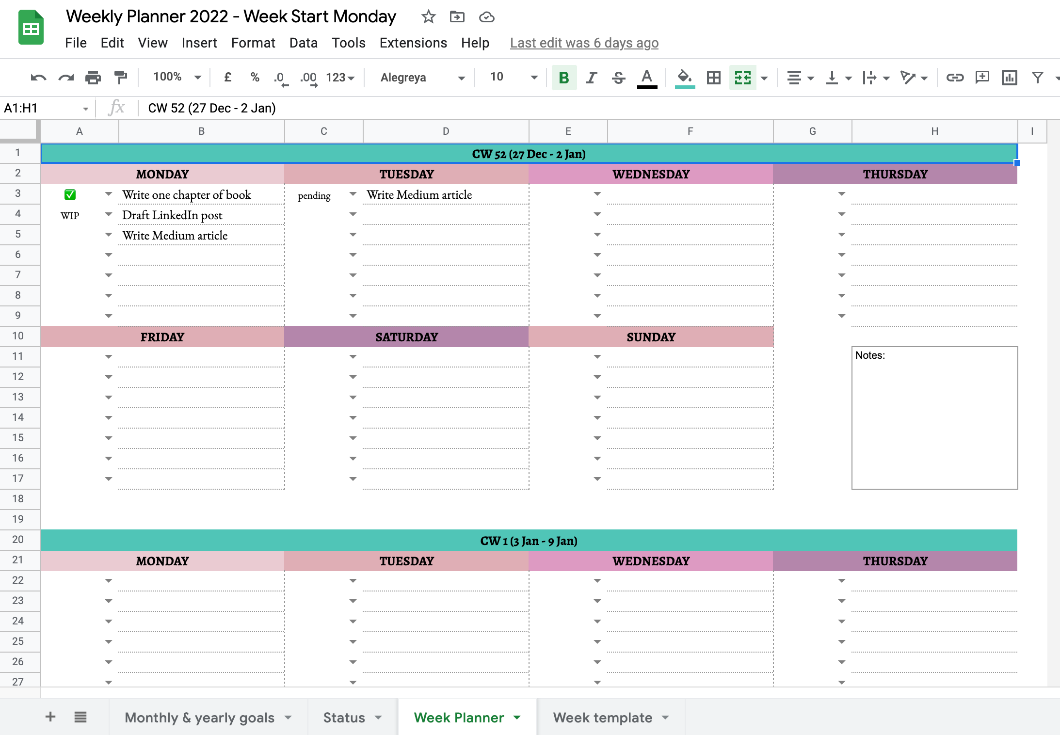Viewport: 1060px width, 735px height.
Task: Open the Name box A1:H1 dropdown
Action: point(85,109)
